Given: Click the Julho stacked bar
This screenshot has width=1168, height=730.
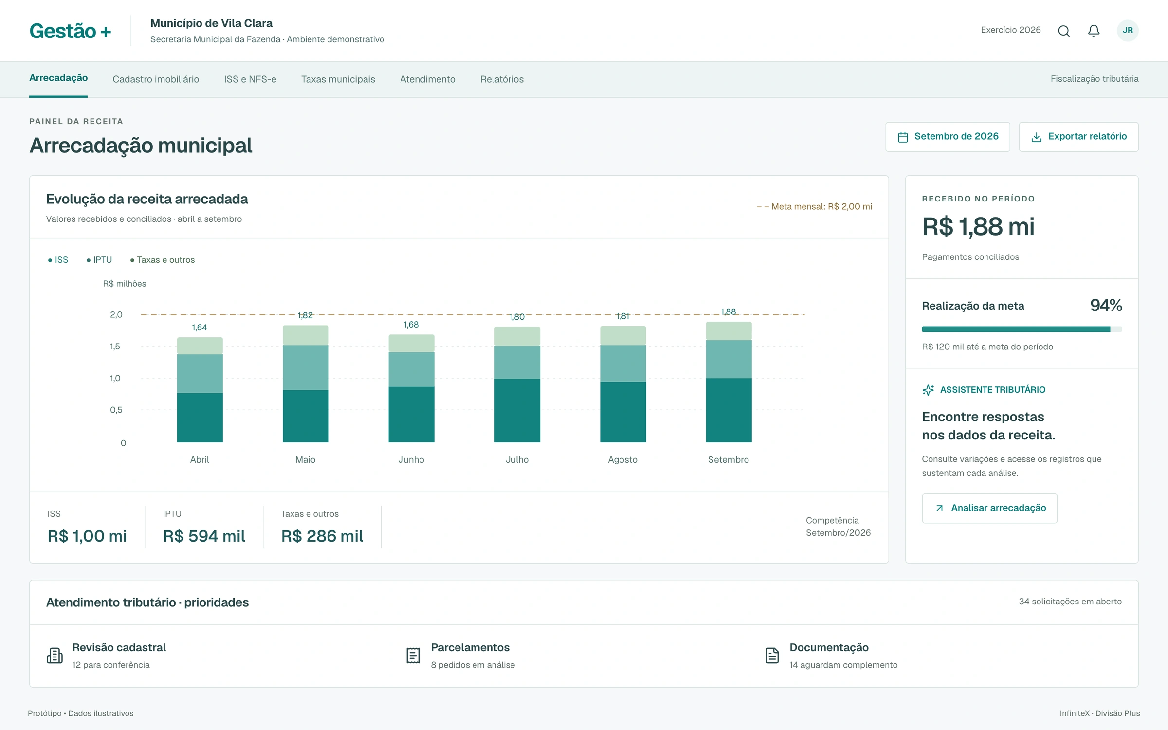Looking at the screenshot, I should 517,384.
